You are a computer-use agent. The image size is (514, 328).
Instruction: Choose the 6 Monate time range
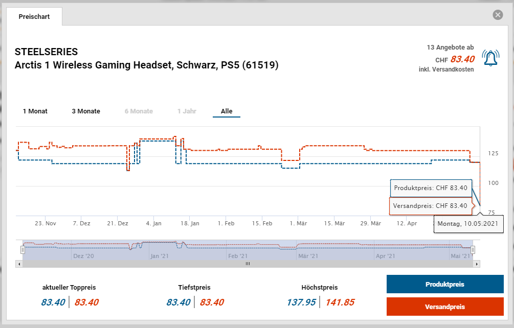(138, 111)
